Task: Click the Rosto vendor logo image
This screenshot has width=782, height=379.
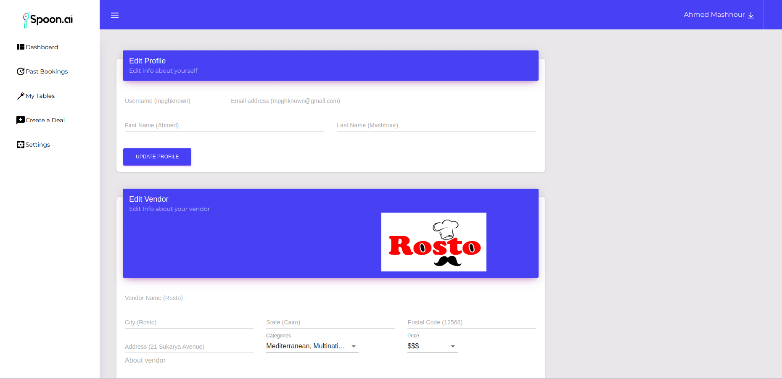Action: [434, 242]
